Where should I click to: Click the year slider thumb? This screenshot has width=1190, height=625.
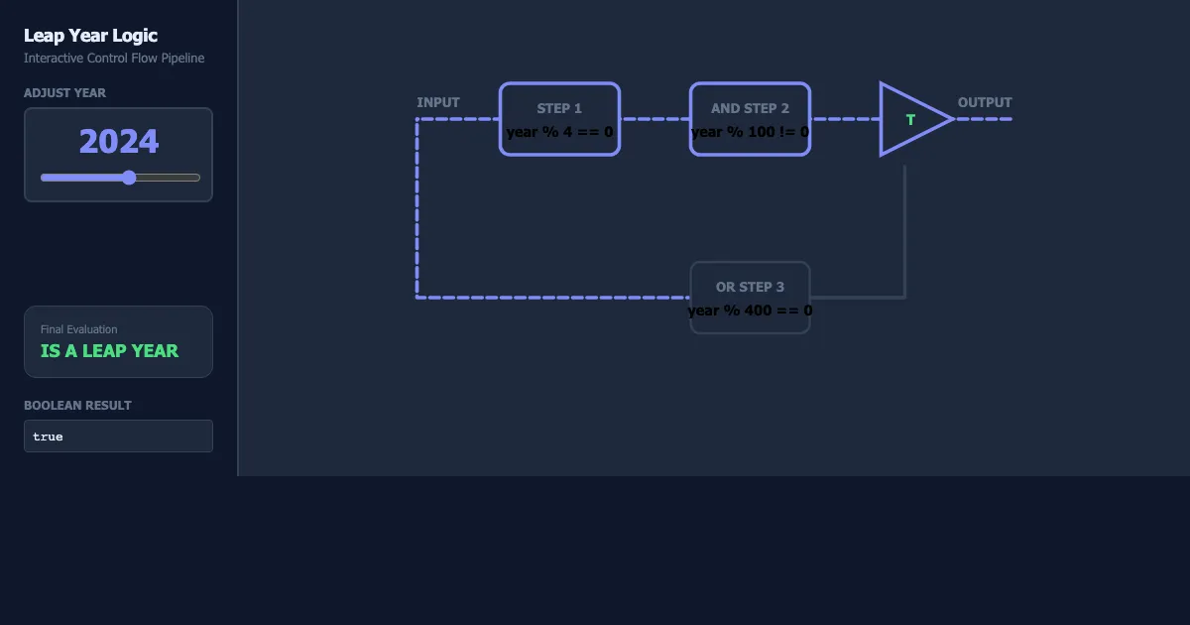pyautogui.click(x=129, y=178)
